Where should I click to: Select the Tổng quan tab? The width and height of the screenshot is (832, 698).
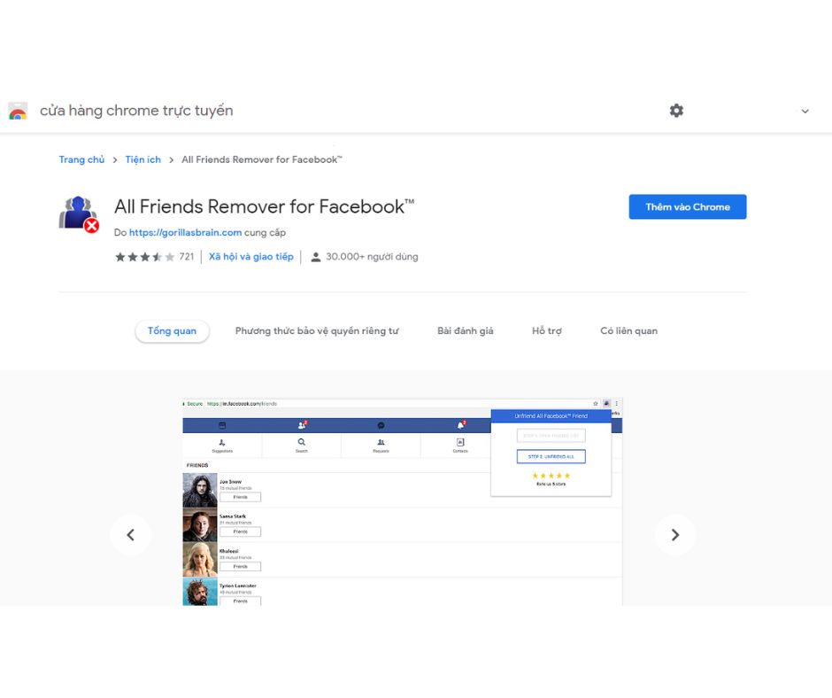[x=172, y=331]
